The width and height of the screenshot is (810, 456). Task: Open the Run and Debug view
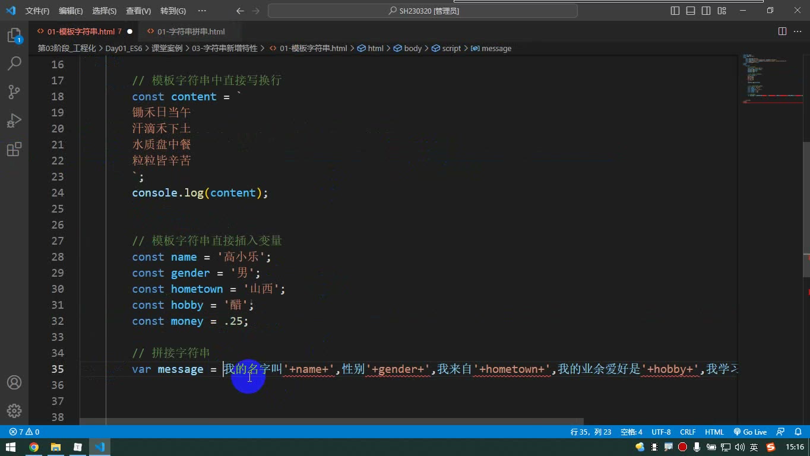14,121
